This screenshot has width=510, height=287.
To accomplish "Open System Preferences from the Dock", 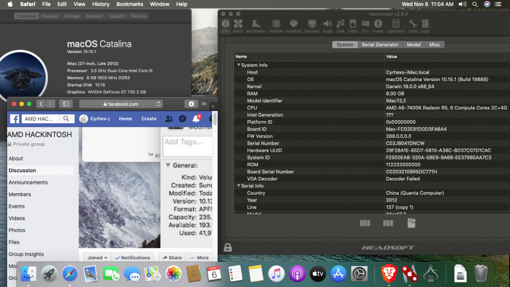I will pyautogui.click(x=359, y=273).
